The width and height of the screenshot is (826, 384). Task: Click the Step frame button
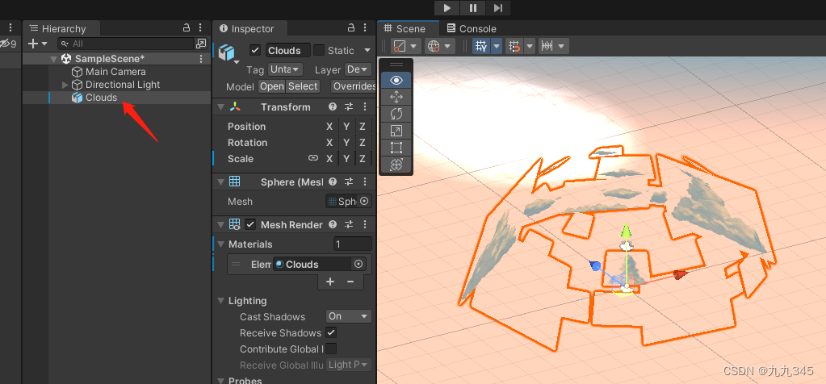tap(498, 8)
